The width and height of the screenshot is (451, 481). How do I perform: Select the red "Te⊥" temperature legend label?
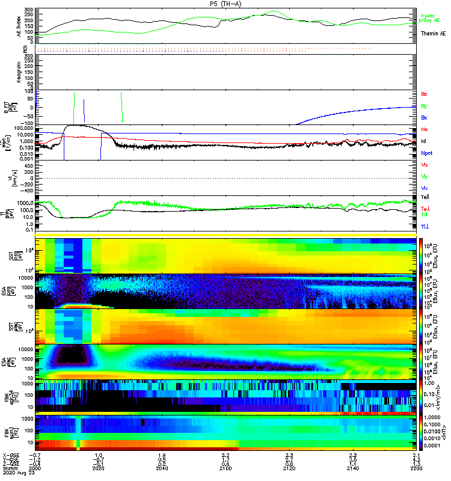pyautogui.click(x=425, y=209)
